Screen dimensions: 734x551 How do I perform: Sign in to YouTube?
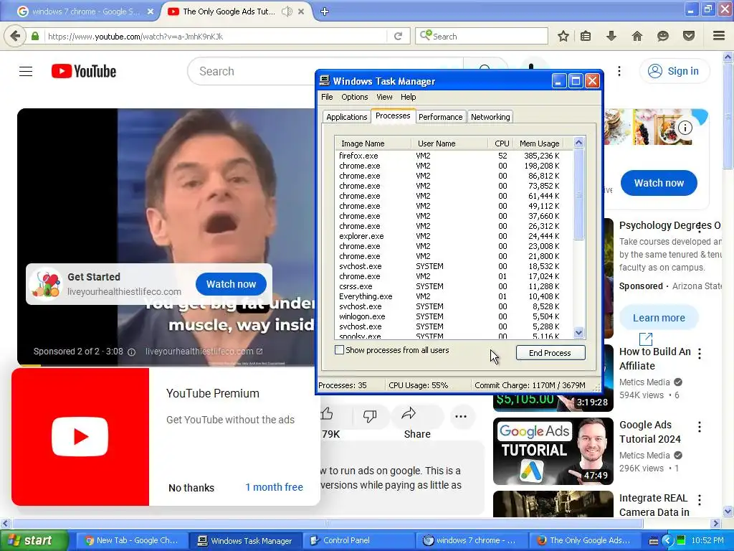tap(674, 71)
